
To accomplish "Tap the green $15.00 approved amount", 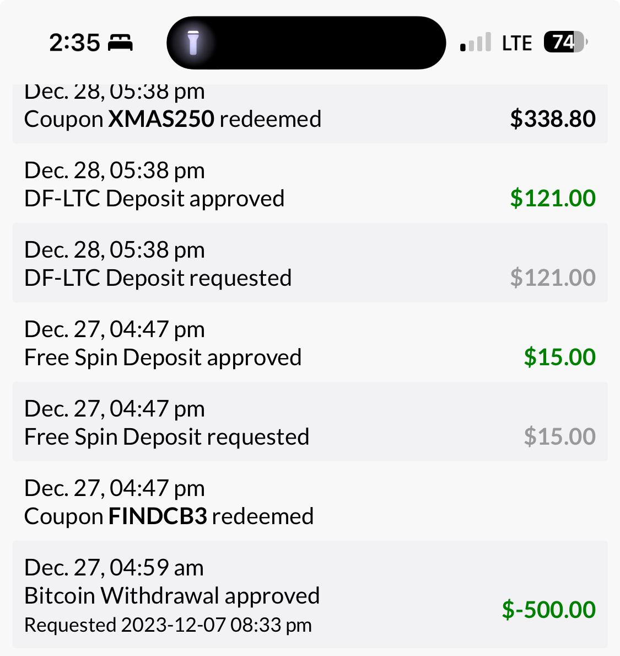I will point(559,358).
